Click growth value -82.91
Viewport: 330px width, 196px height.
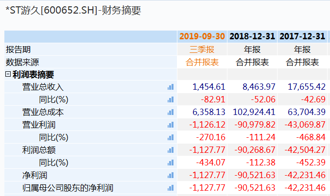tap(213, 99)
